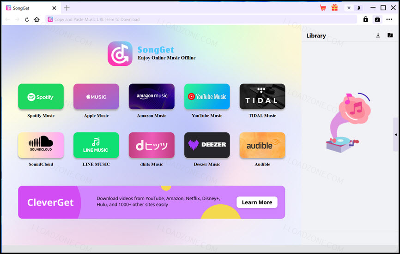Launch the YouTube Music tile
This screenshot has width=400, height=254.
(207, 97)
